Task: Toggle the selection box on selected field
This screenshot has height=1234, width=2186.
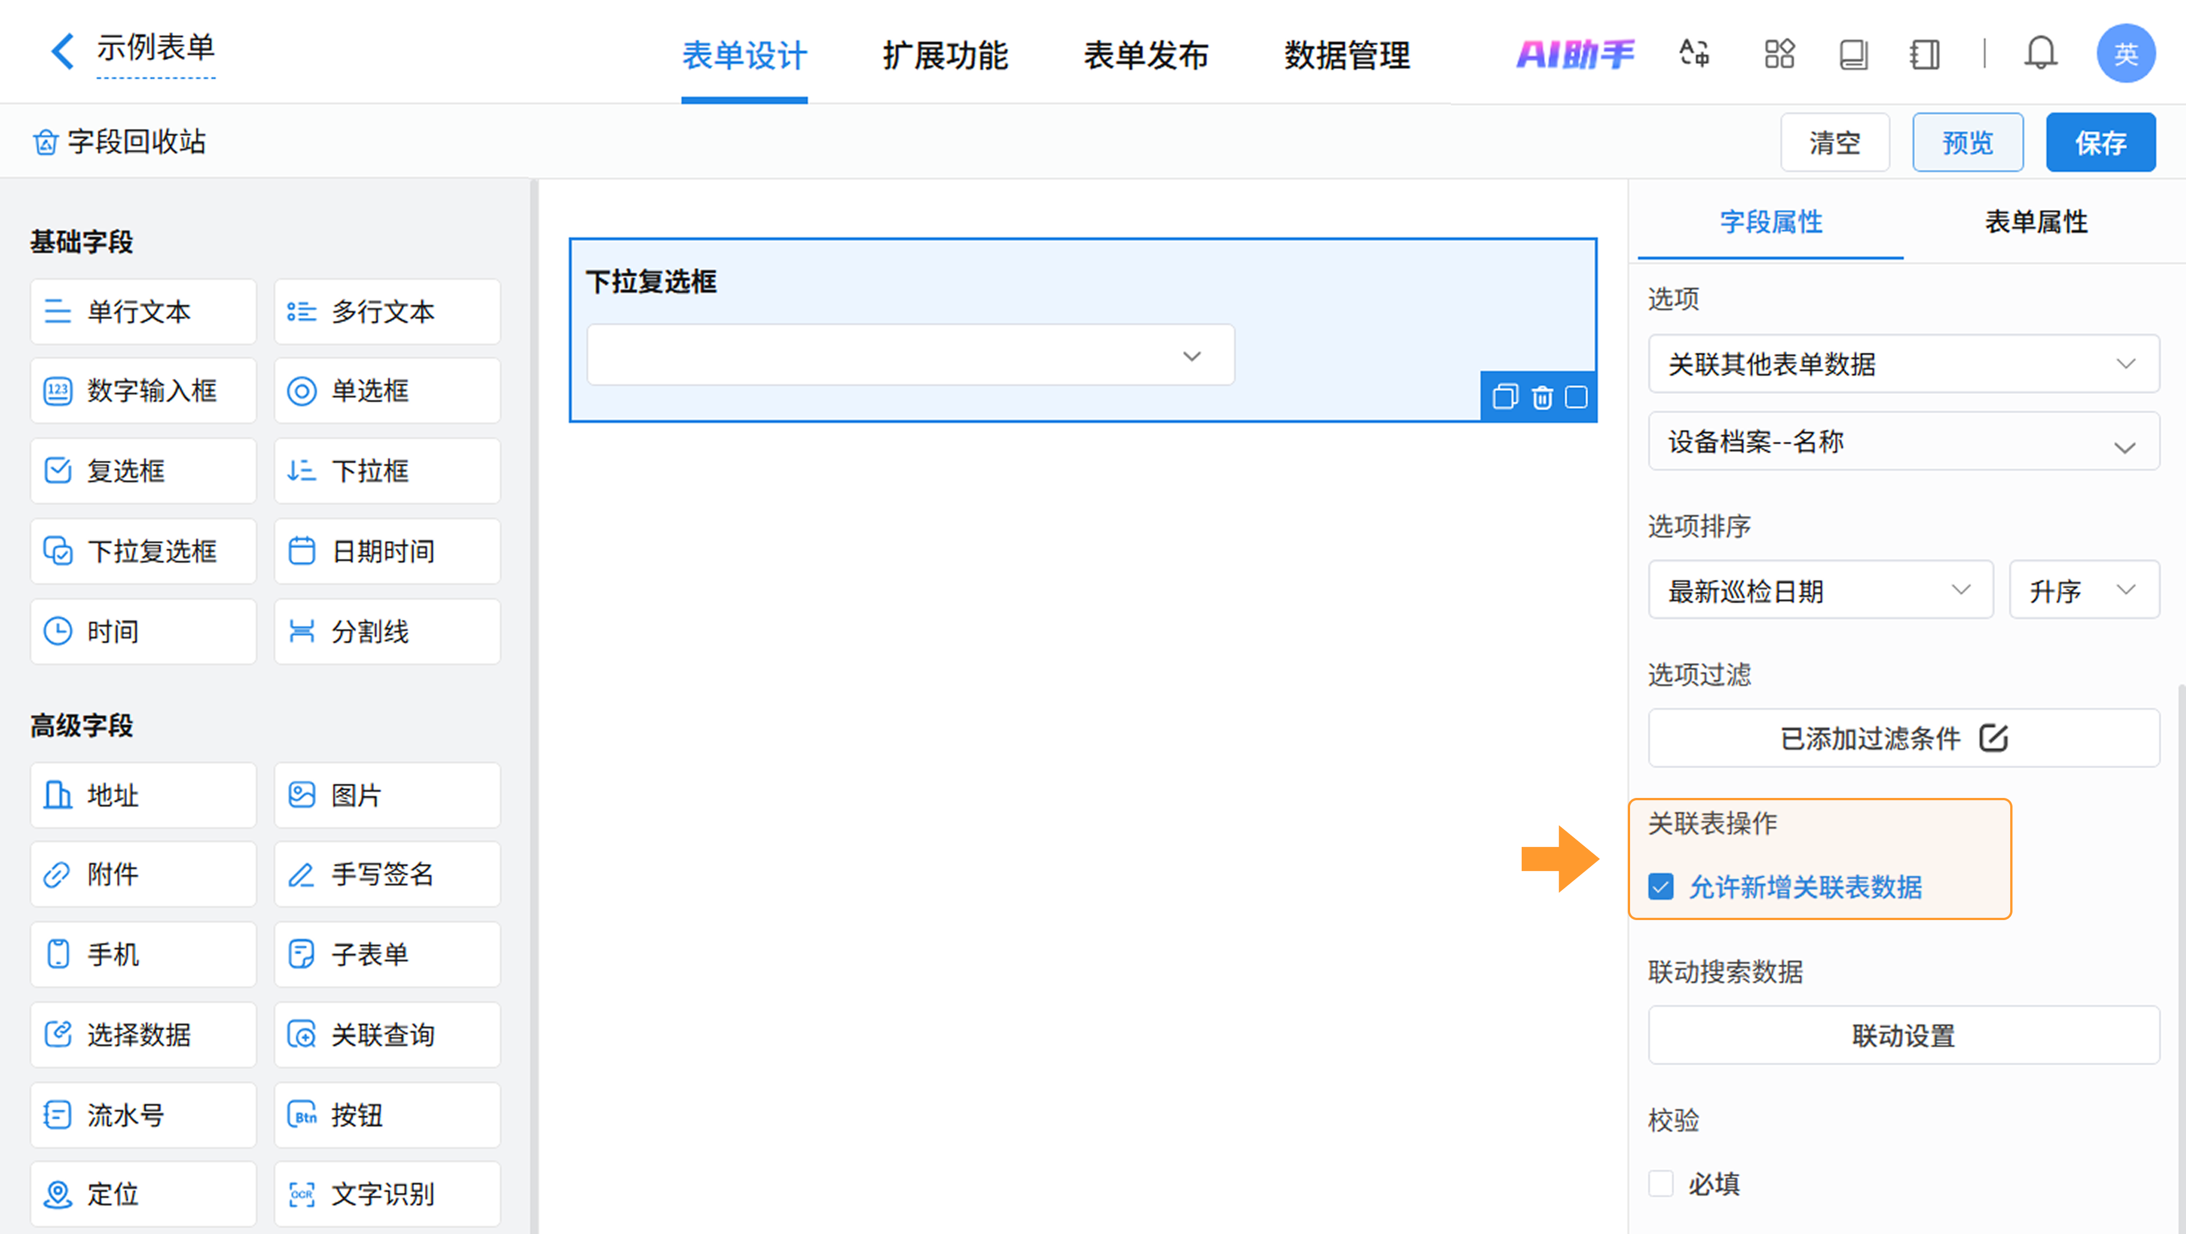Action: pyautogui.click(x=1576, y=397)
